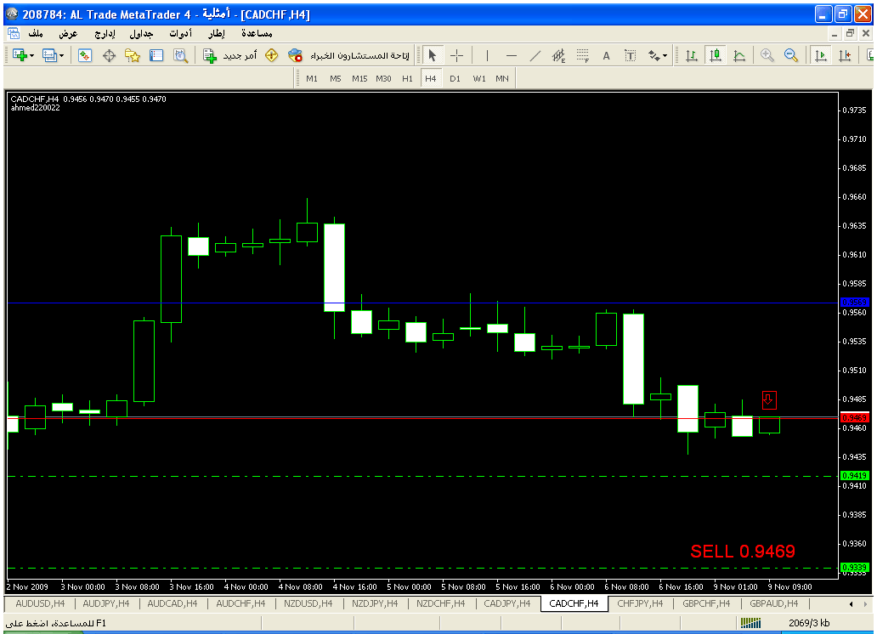Switch chart to candlestick mode
This screenshot has height=634, width=877.
[716, 55]
